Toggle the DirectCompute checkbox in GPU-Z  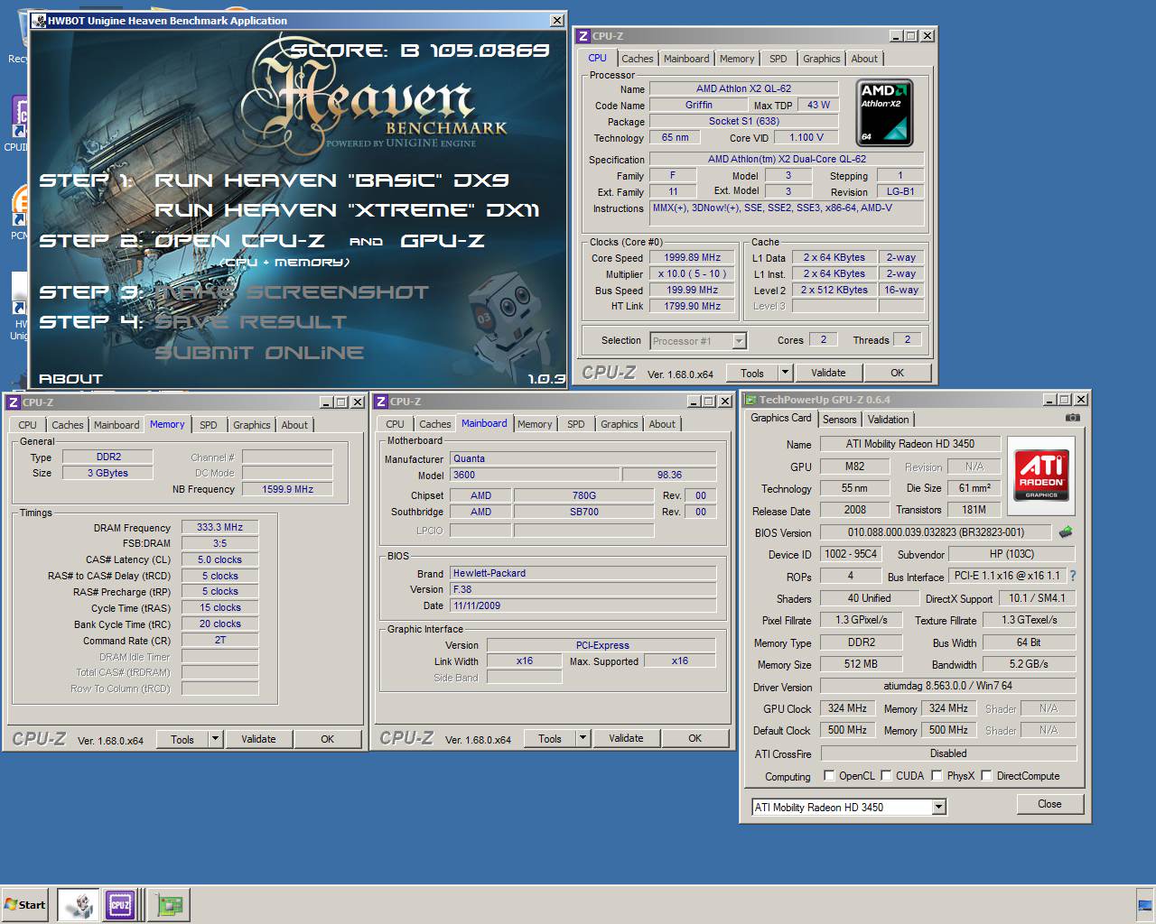coord(987,775)
